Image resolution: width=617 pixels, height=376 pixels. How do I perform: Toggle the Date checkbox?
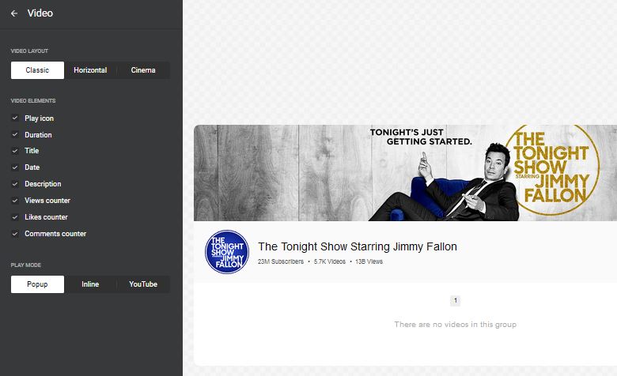[x=15, y=167]
